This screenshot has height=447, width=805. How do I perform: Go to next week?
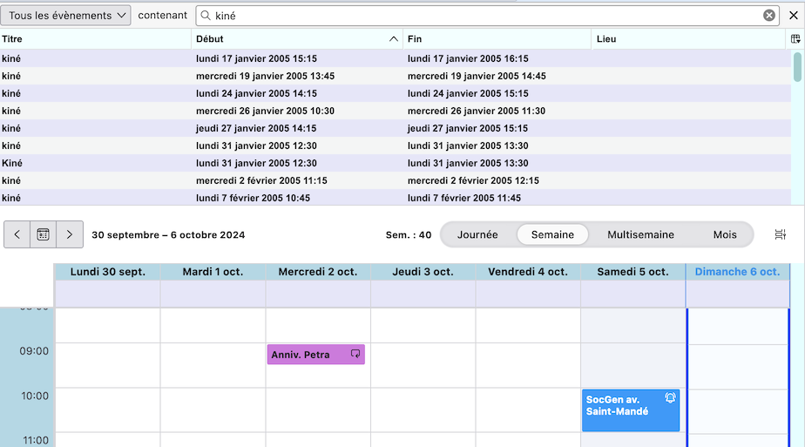coord(70,234)
